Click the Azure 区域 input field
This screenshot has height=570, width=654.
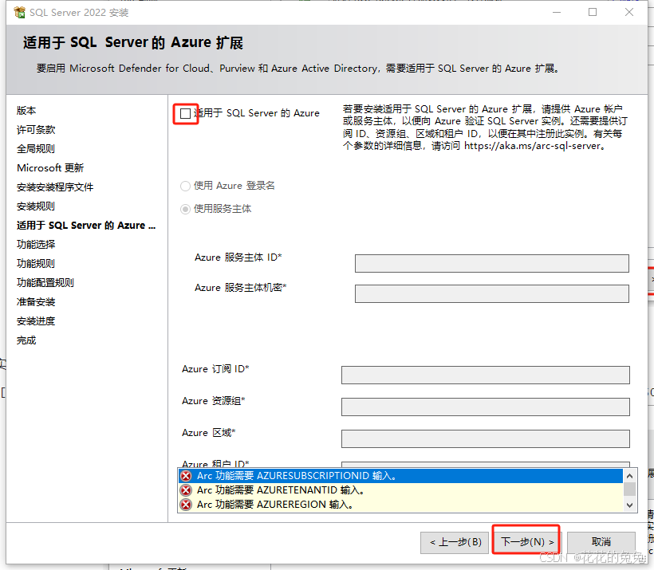[486, 439]
